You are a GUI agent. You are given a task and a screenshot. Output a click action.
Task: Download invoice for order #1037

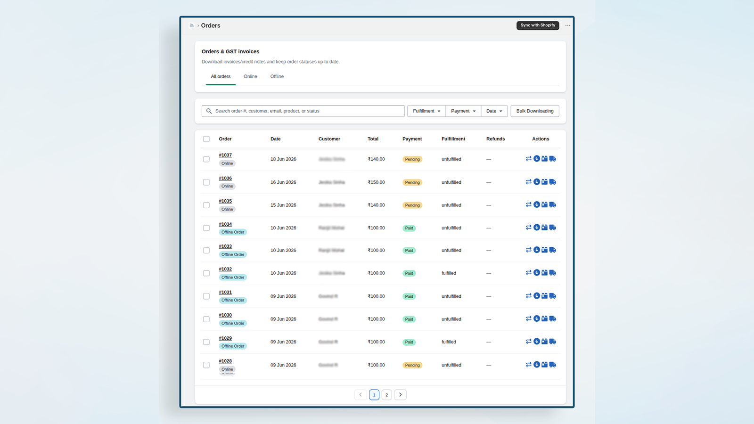537,159
